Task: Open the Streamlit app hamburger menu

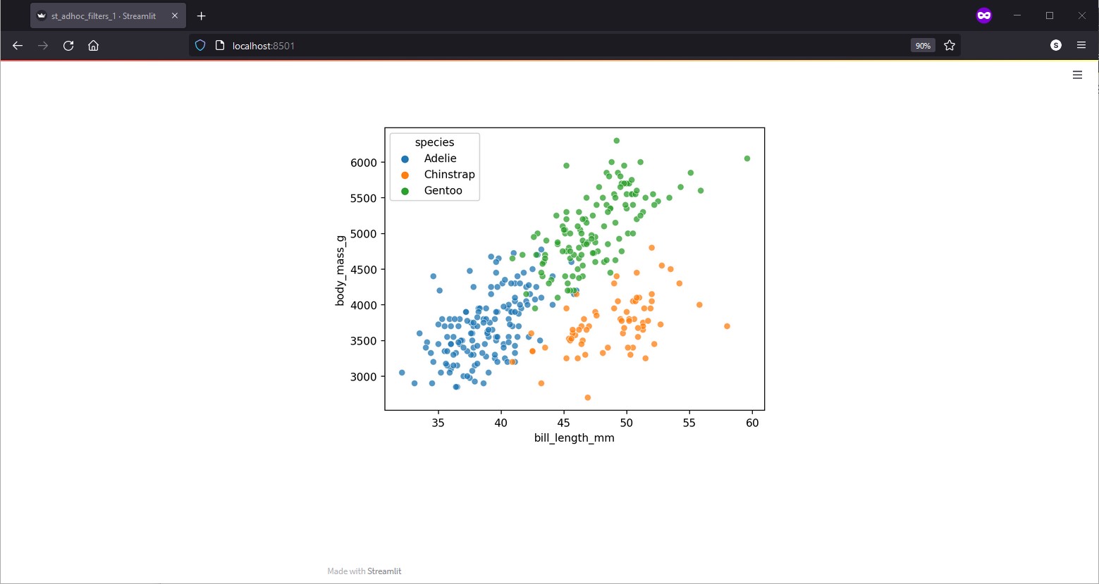Action: click(1076, 74)
